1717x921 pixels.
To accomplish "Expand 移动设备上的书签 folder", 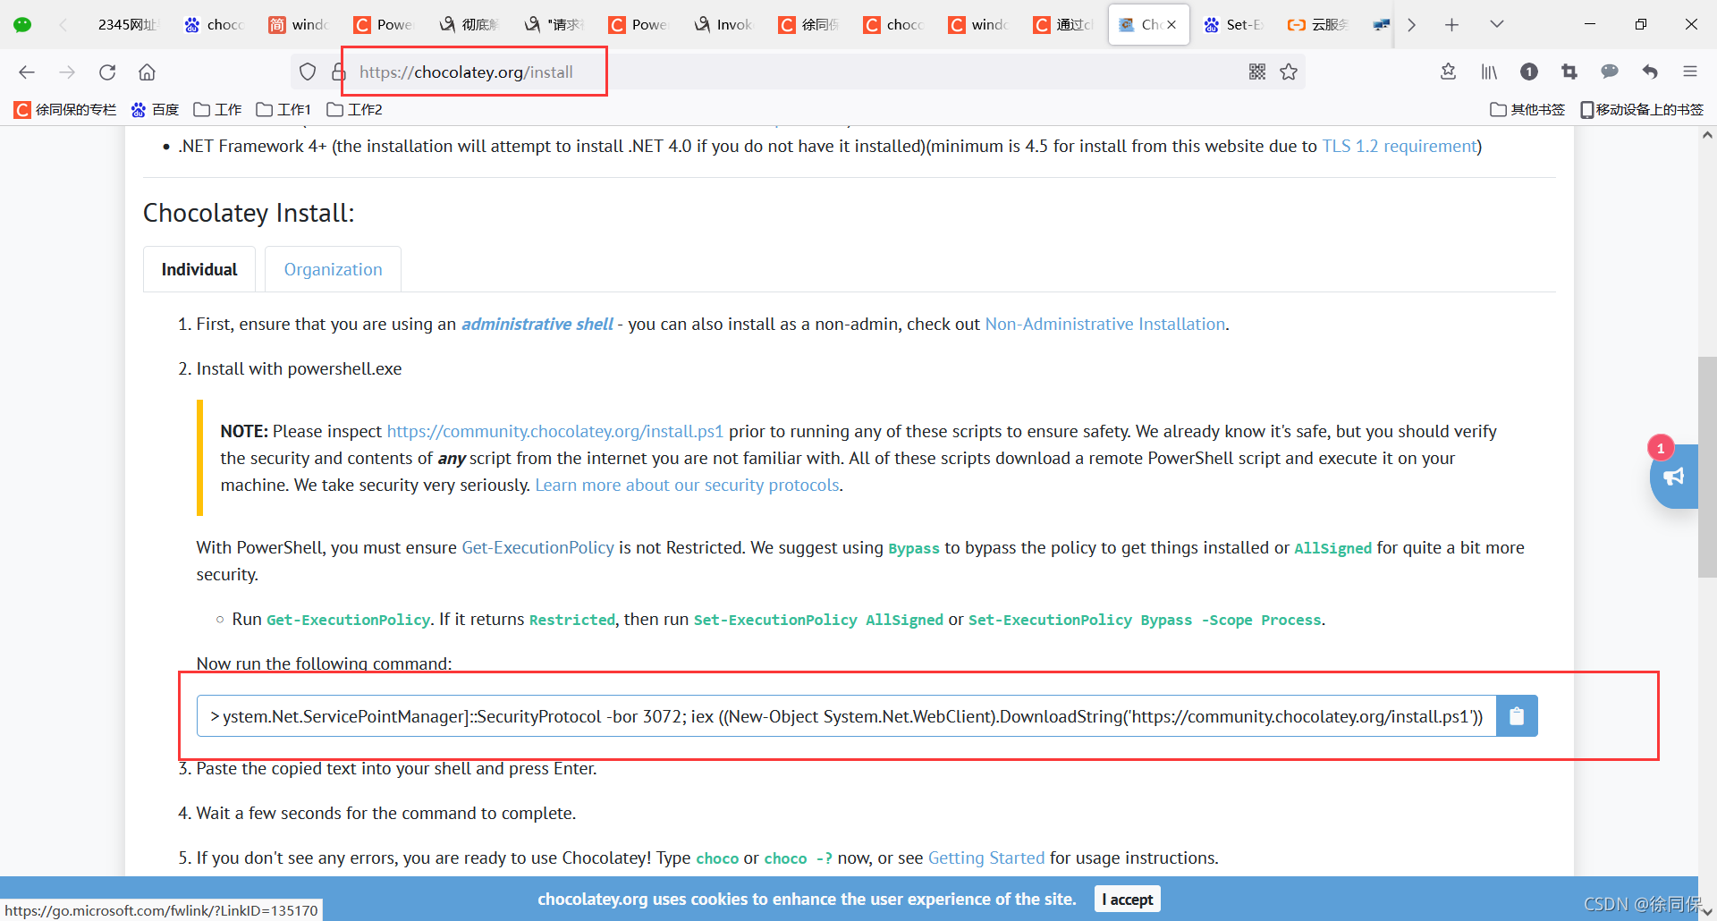I will coord(1642,110).
